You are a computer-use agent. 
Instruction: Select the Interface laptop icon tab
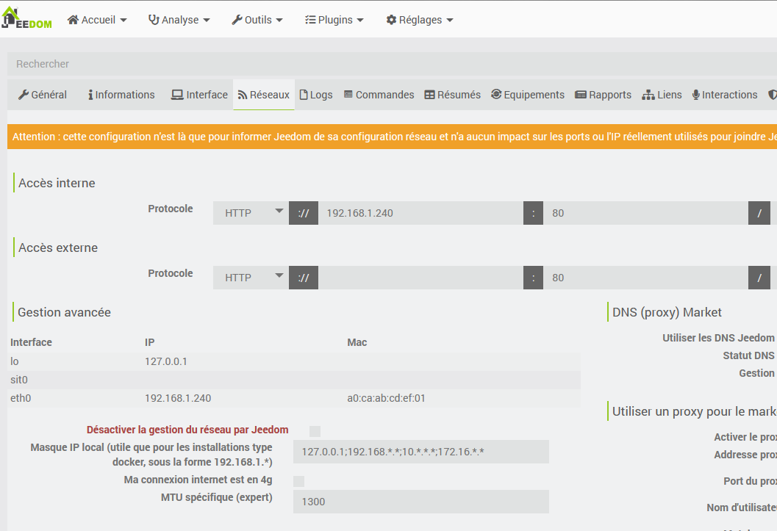(x=177, y=95)
